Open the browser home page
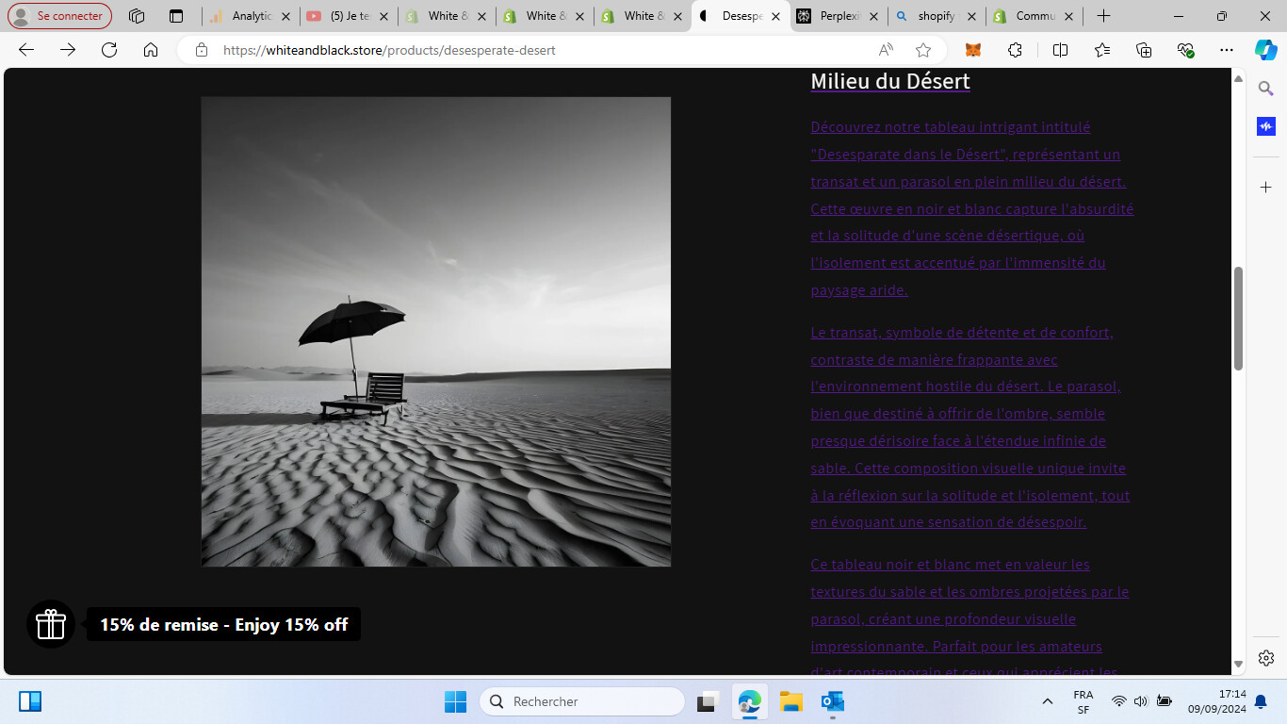The image size is (1287, 724). pyautogui.click(x=151, y=50)
